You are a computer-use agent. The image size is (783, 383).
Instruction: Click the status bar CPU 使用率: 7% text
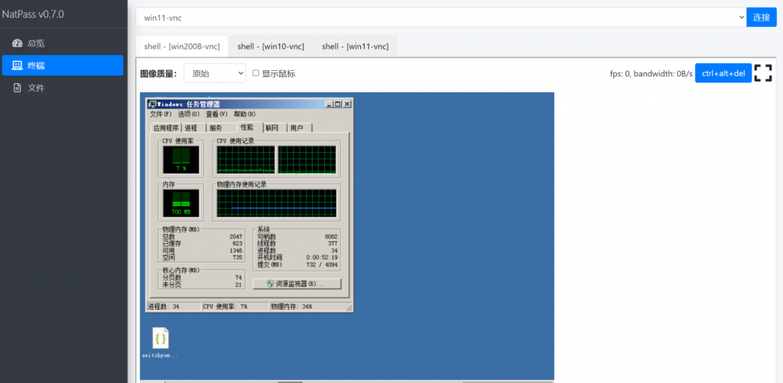226,307
